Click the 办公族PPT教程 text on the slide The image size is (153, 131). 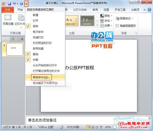coord(79,68)
